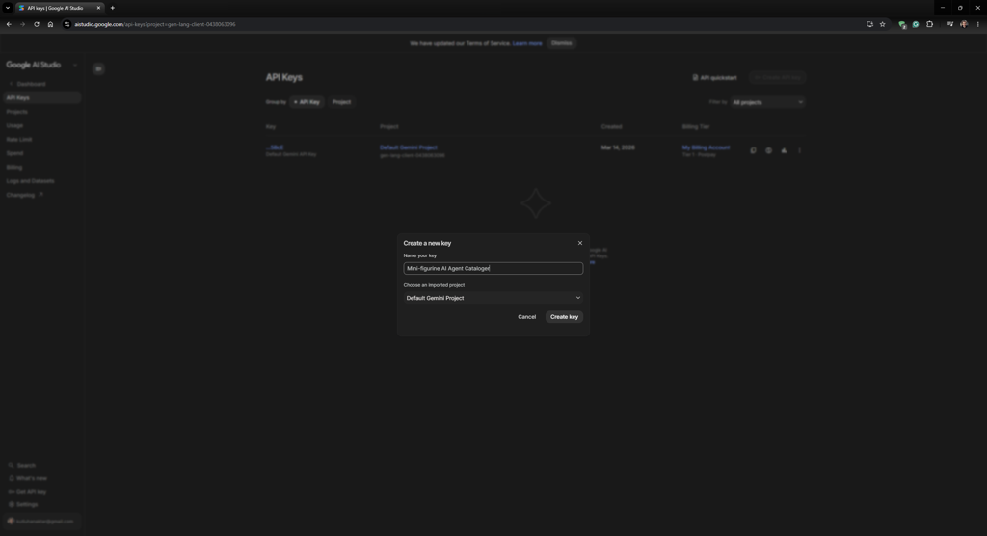The height and width of the screenshot is (536, 987).
Task: Go back one page in the browser
Action: coord(9,24)
